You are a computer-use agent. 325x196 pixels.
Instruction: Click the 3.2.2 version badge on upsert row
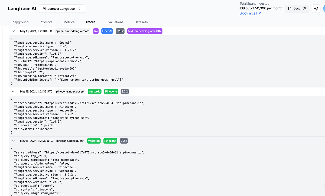[x=125, y=92]
